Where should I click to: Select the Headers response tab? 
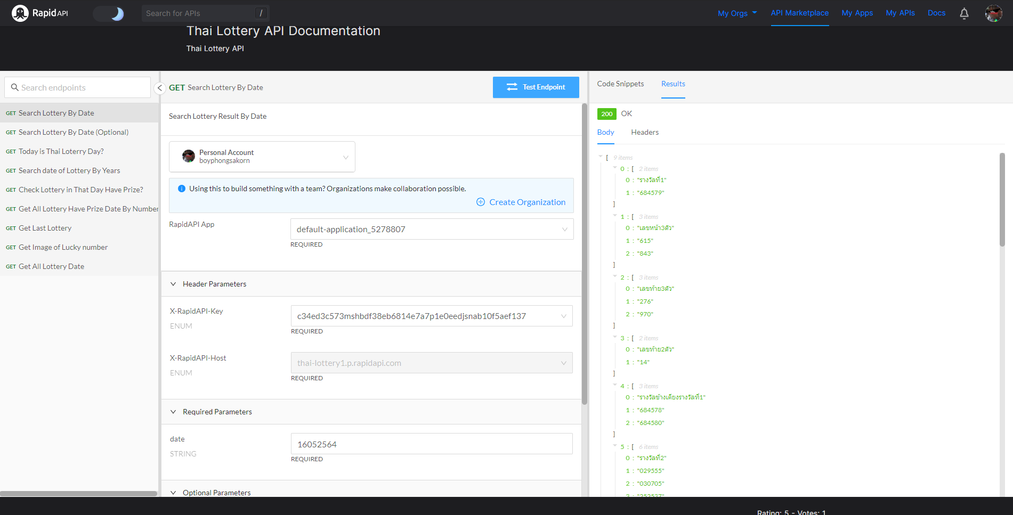[x=645, y=132]
